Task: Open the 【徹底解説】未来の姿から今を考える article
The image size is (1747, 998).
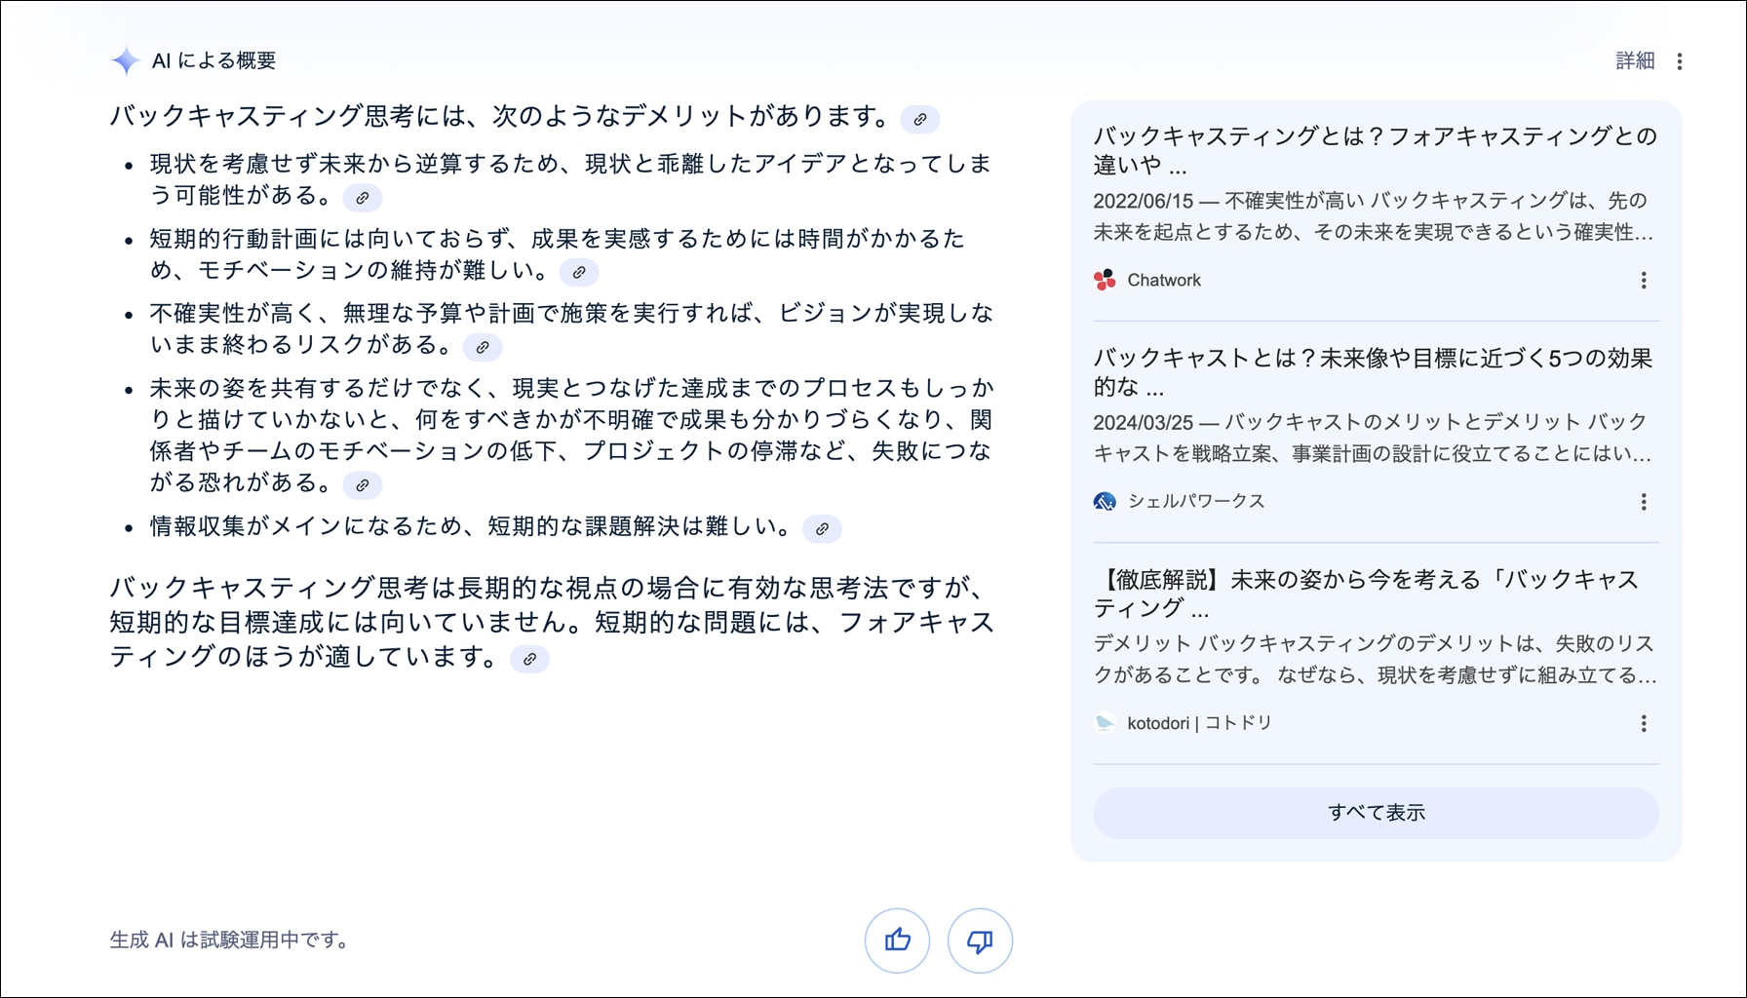Action: 1366,594
